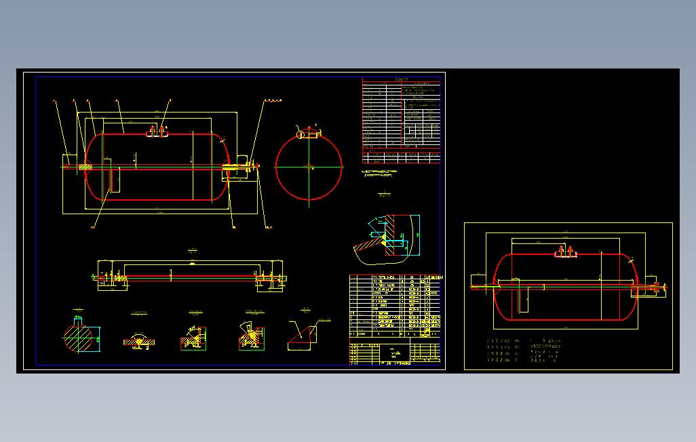696x442 pixels.
Task: Select the yellow notes text under right tank
Action: point(524,350)
